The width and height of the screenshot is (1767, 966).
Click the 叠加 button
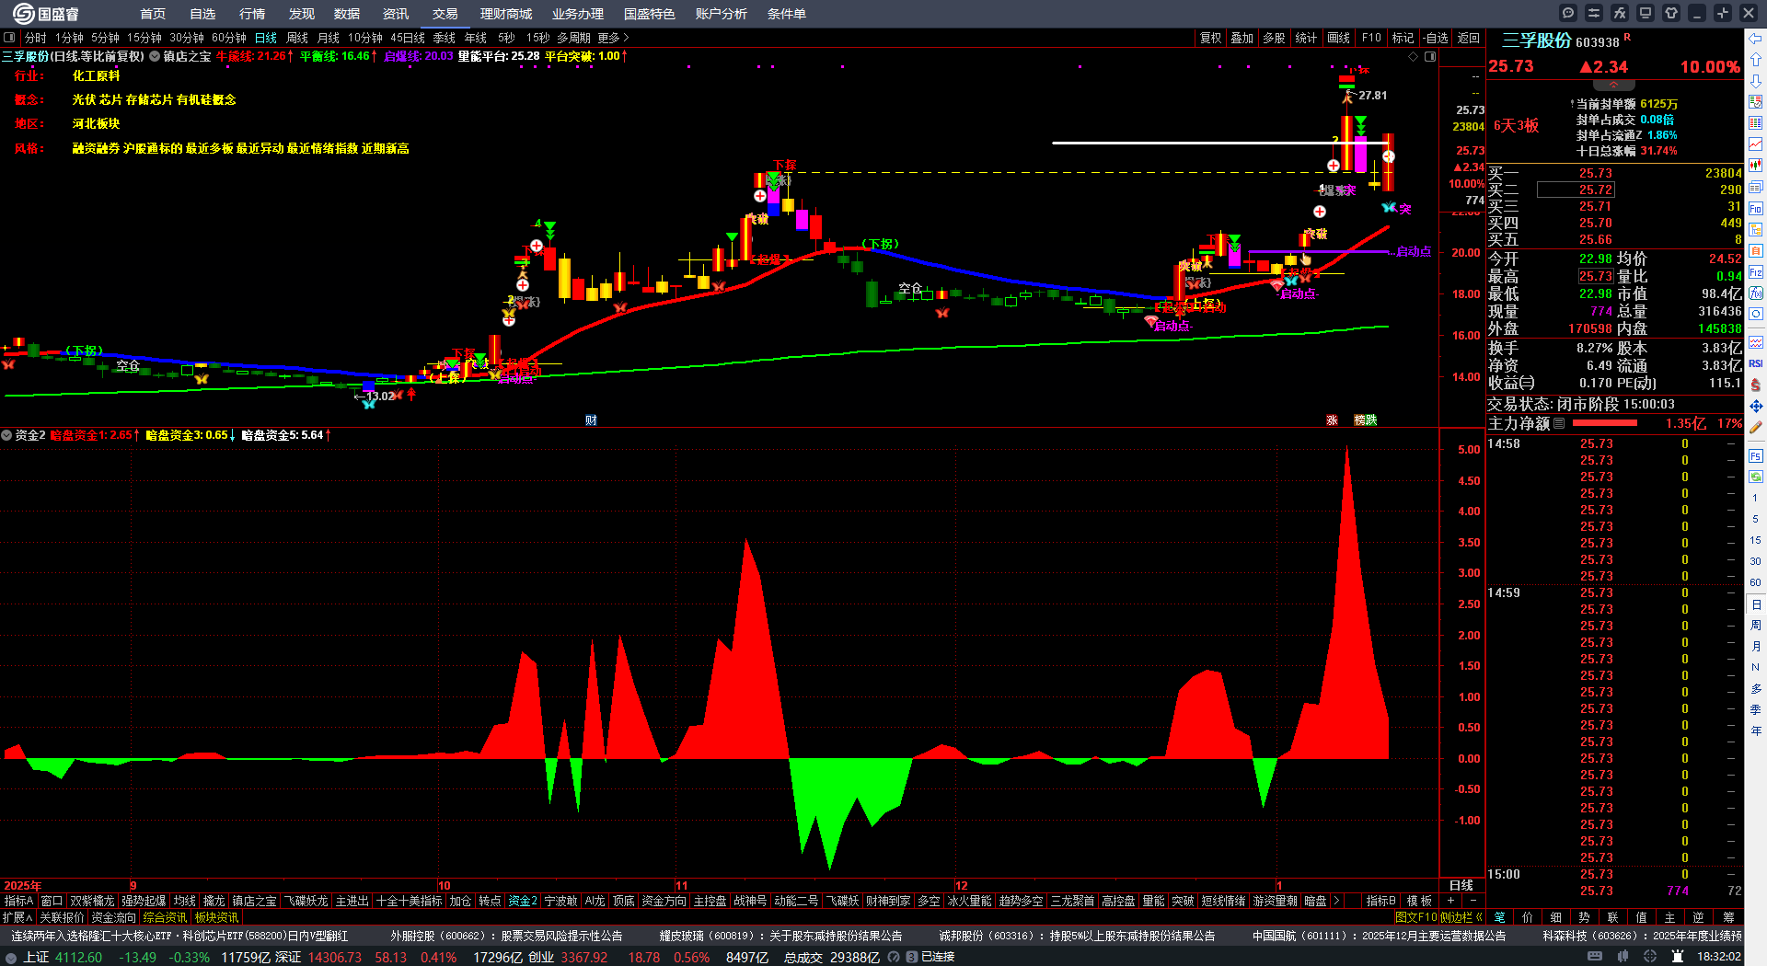click(x=1242, y=38)
